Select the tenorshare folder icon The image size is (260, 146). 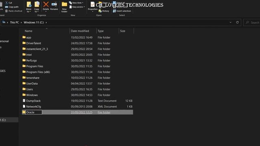pyautogui.click(x=24, y=77)
